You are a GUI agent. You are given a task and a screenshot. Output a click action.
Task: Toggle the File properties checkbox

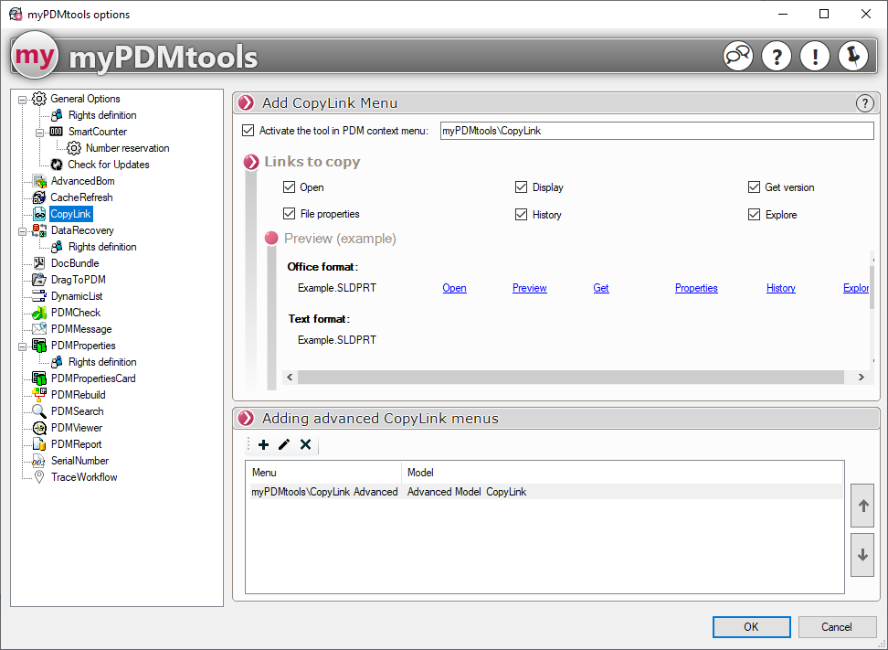point(289,214)
